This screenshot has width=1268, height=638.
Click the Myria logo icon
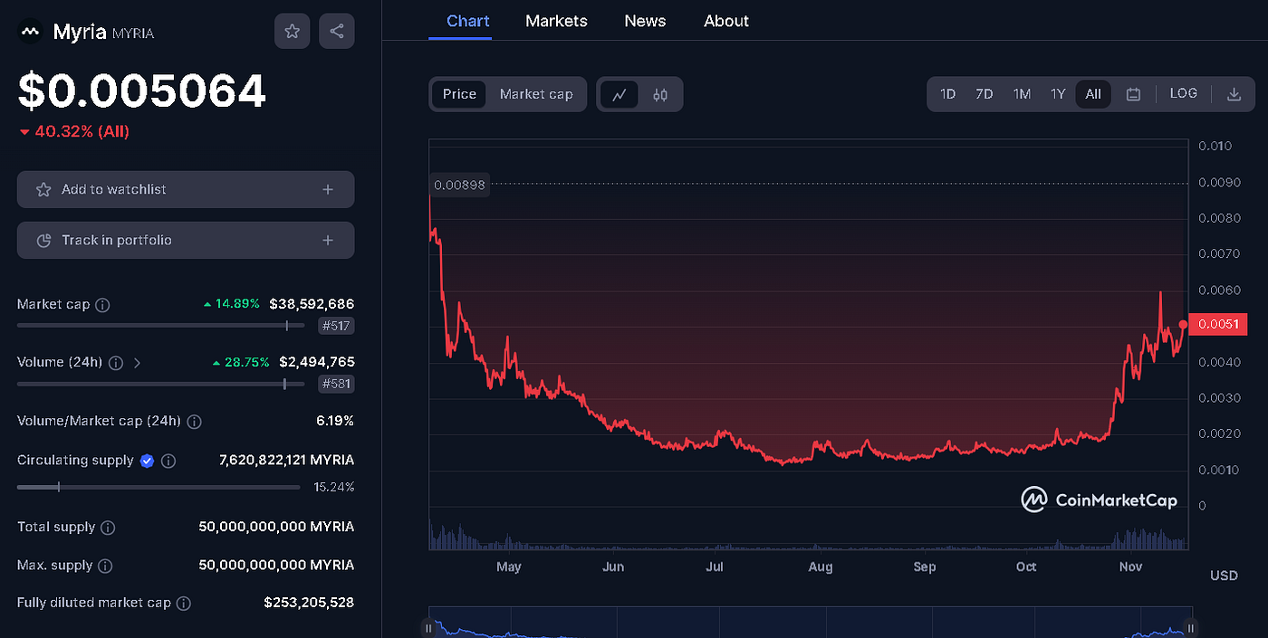[x=31, y=32]
